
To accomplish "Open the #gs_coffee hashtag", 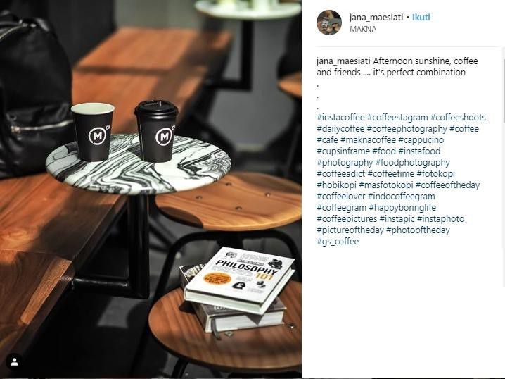I will tap(338, 242).
